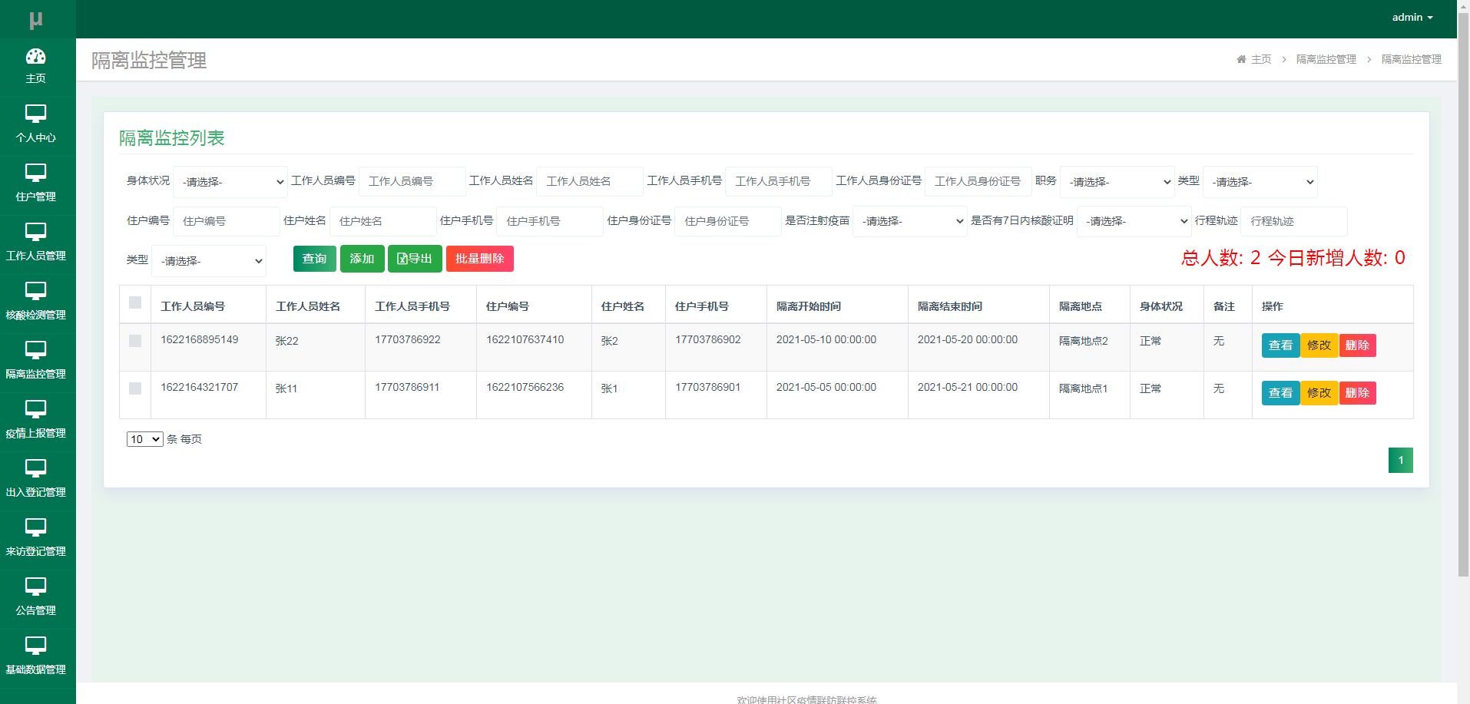Focus the 住户身份证号 input field
The image size is (1470, 704).
point(728,221)
